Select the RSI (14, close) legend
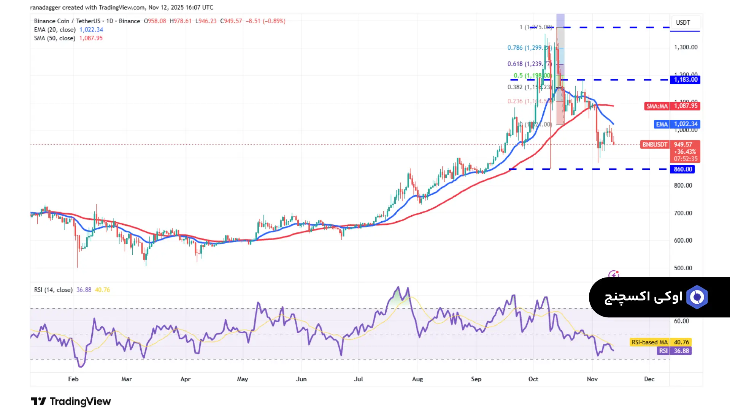The image size is (730, 410). click(x=53, y=290)
